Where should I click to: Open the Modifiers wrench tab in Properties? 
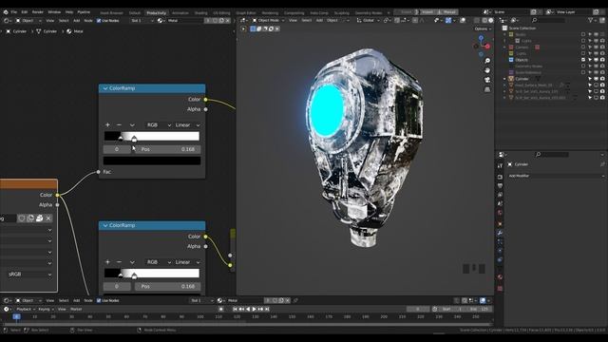click(x=500, y=233)
